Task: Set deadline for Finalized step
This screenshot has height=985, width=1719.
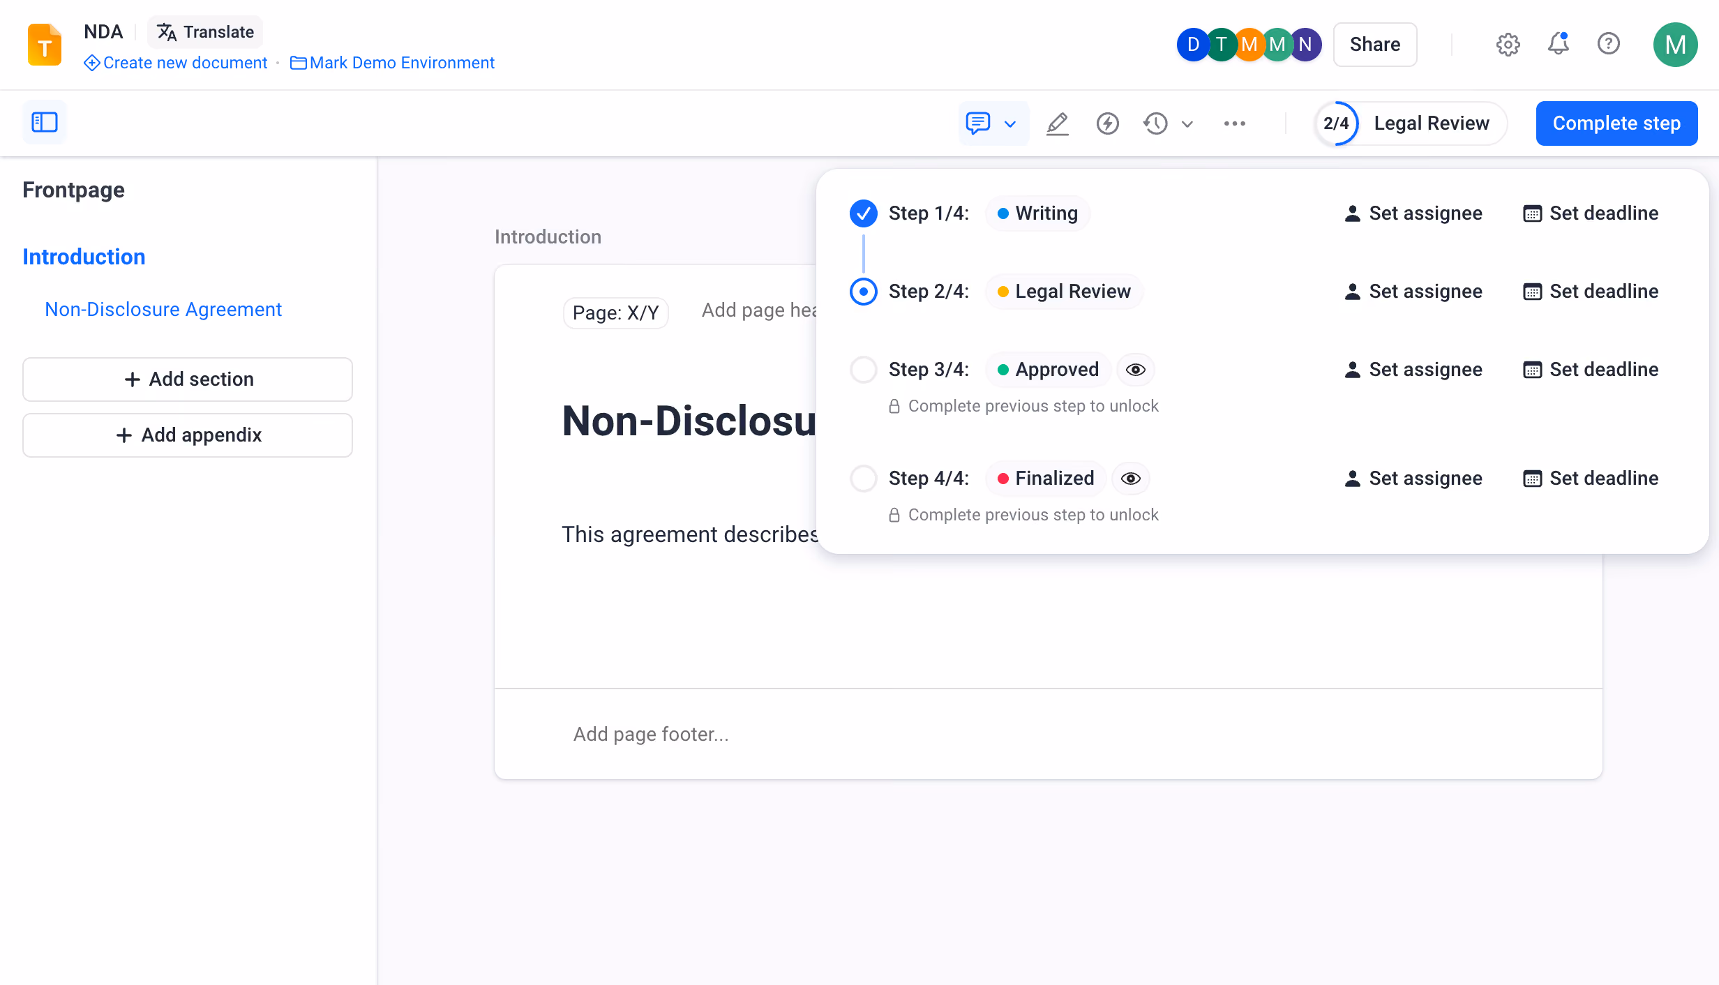Action: pos(1591,479)
